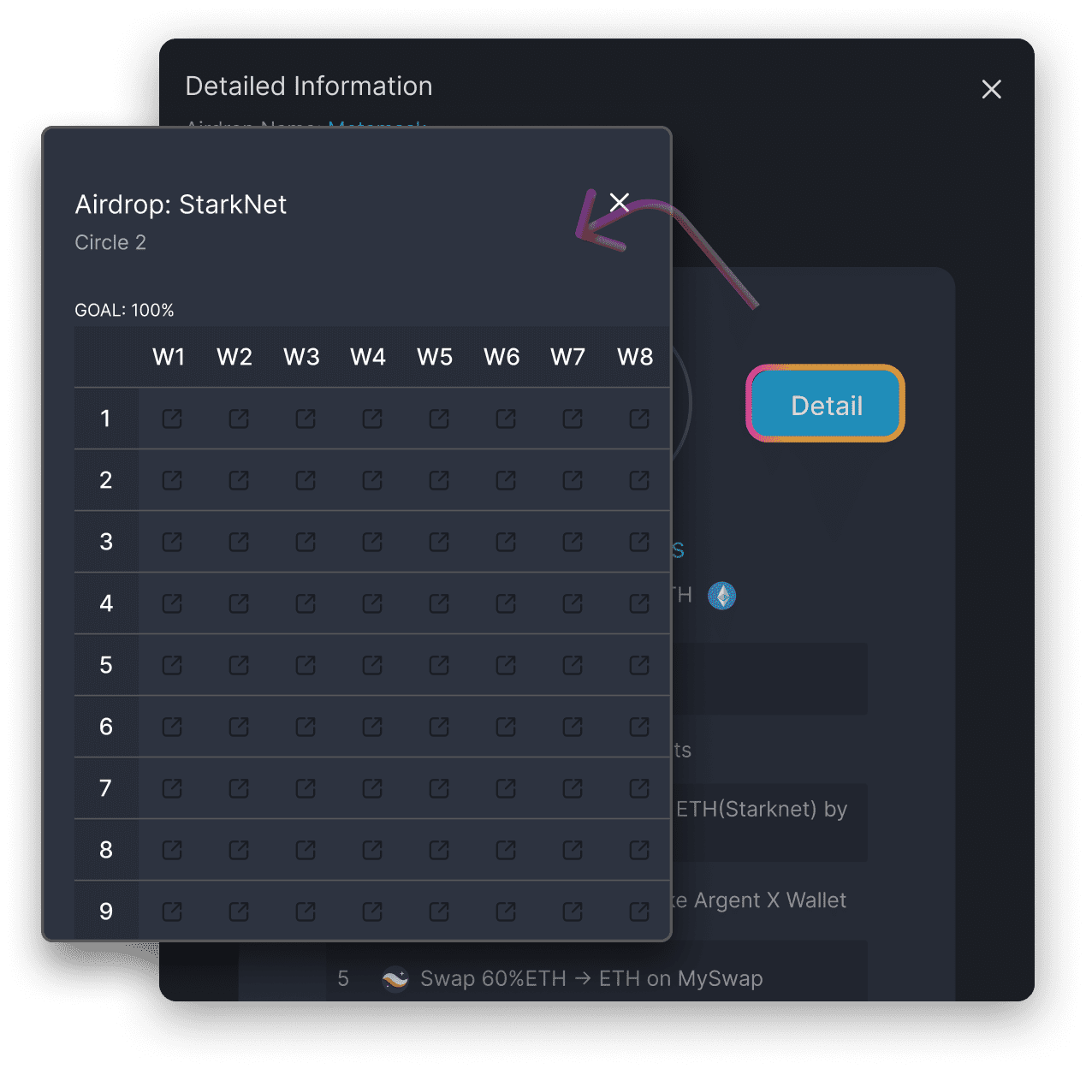Open the W3 link in row 9
This screenshot has width=1086, height=1069.
coord(306,912)
